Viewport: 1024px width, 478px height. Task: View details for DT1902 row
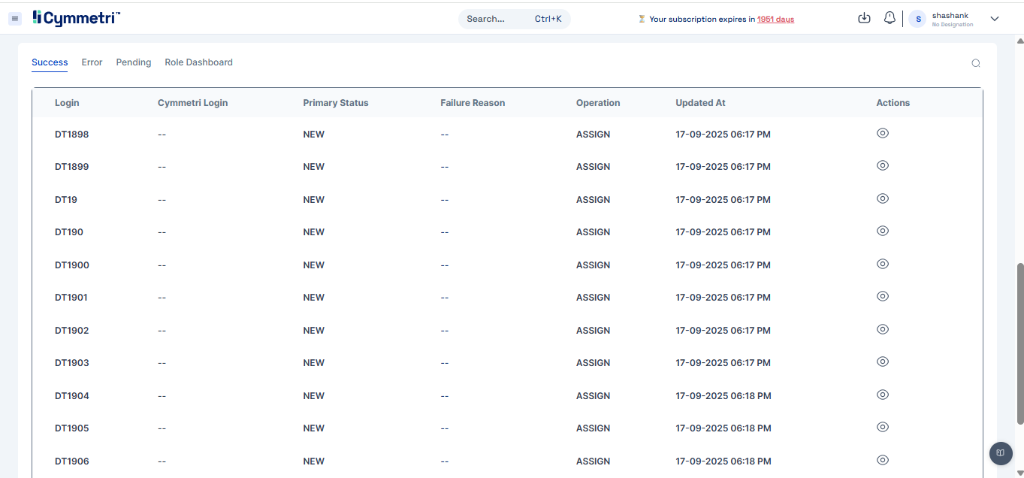coord(883,329)
